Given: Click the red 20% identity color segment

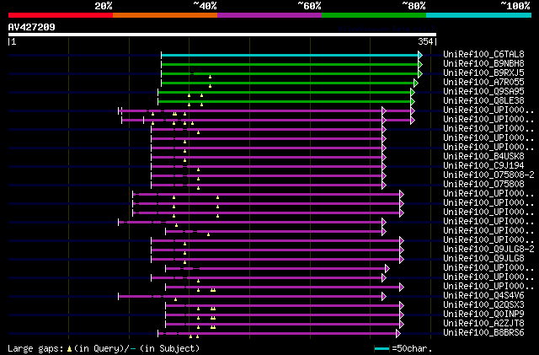Looking at the screenshot, I should (61, 15).
